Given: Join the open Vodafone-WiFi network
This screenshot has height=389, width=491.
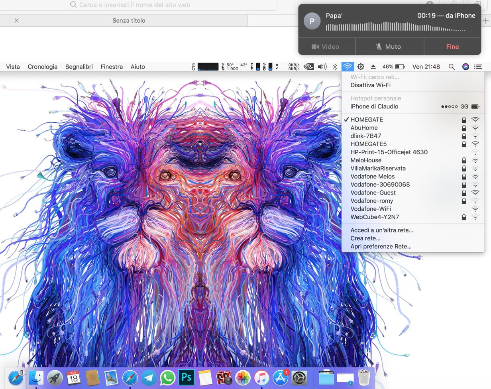Looking at the screenshot, I should tap(413, 209).
